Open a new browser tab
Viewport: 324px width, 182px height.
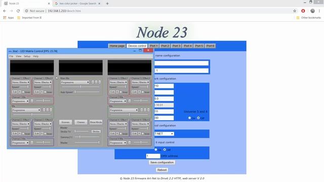tap(107, 4)
